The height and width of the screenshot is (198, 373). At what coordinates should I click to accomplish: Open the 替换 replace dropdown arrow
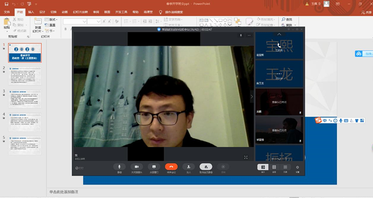pyautogui.click(x=295, y=25)
